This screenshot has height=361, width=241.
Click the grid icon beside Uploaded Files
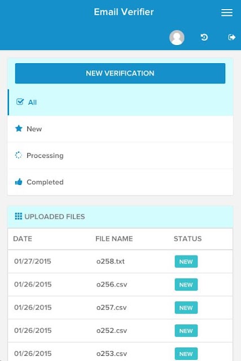(x=19, y=216)
